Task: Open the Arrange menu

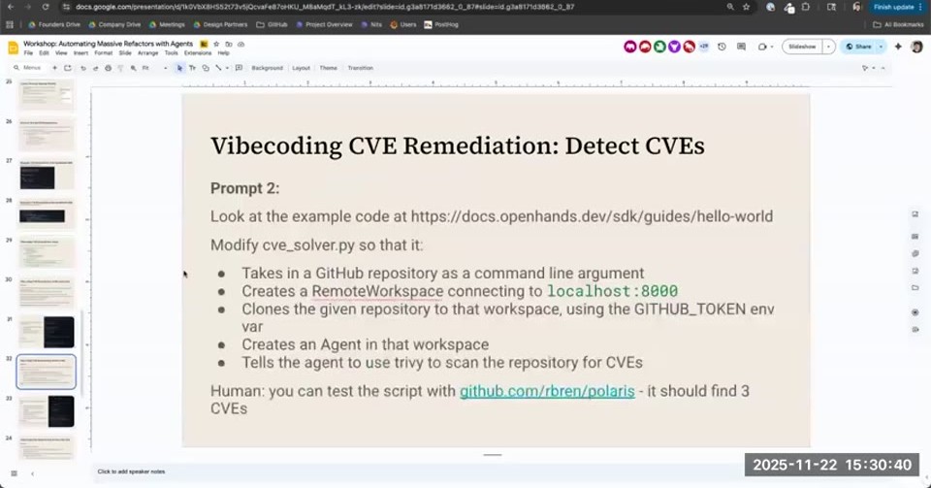Action: [147, 52]
